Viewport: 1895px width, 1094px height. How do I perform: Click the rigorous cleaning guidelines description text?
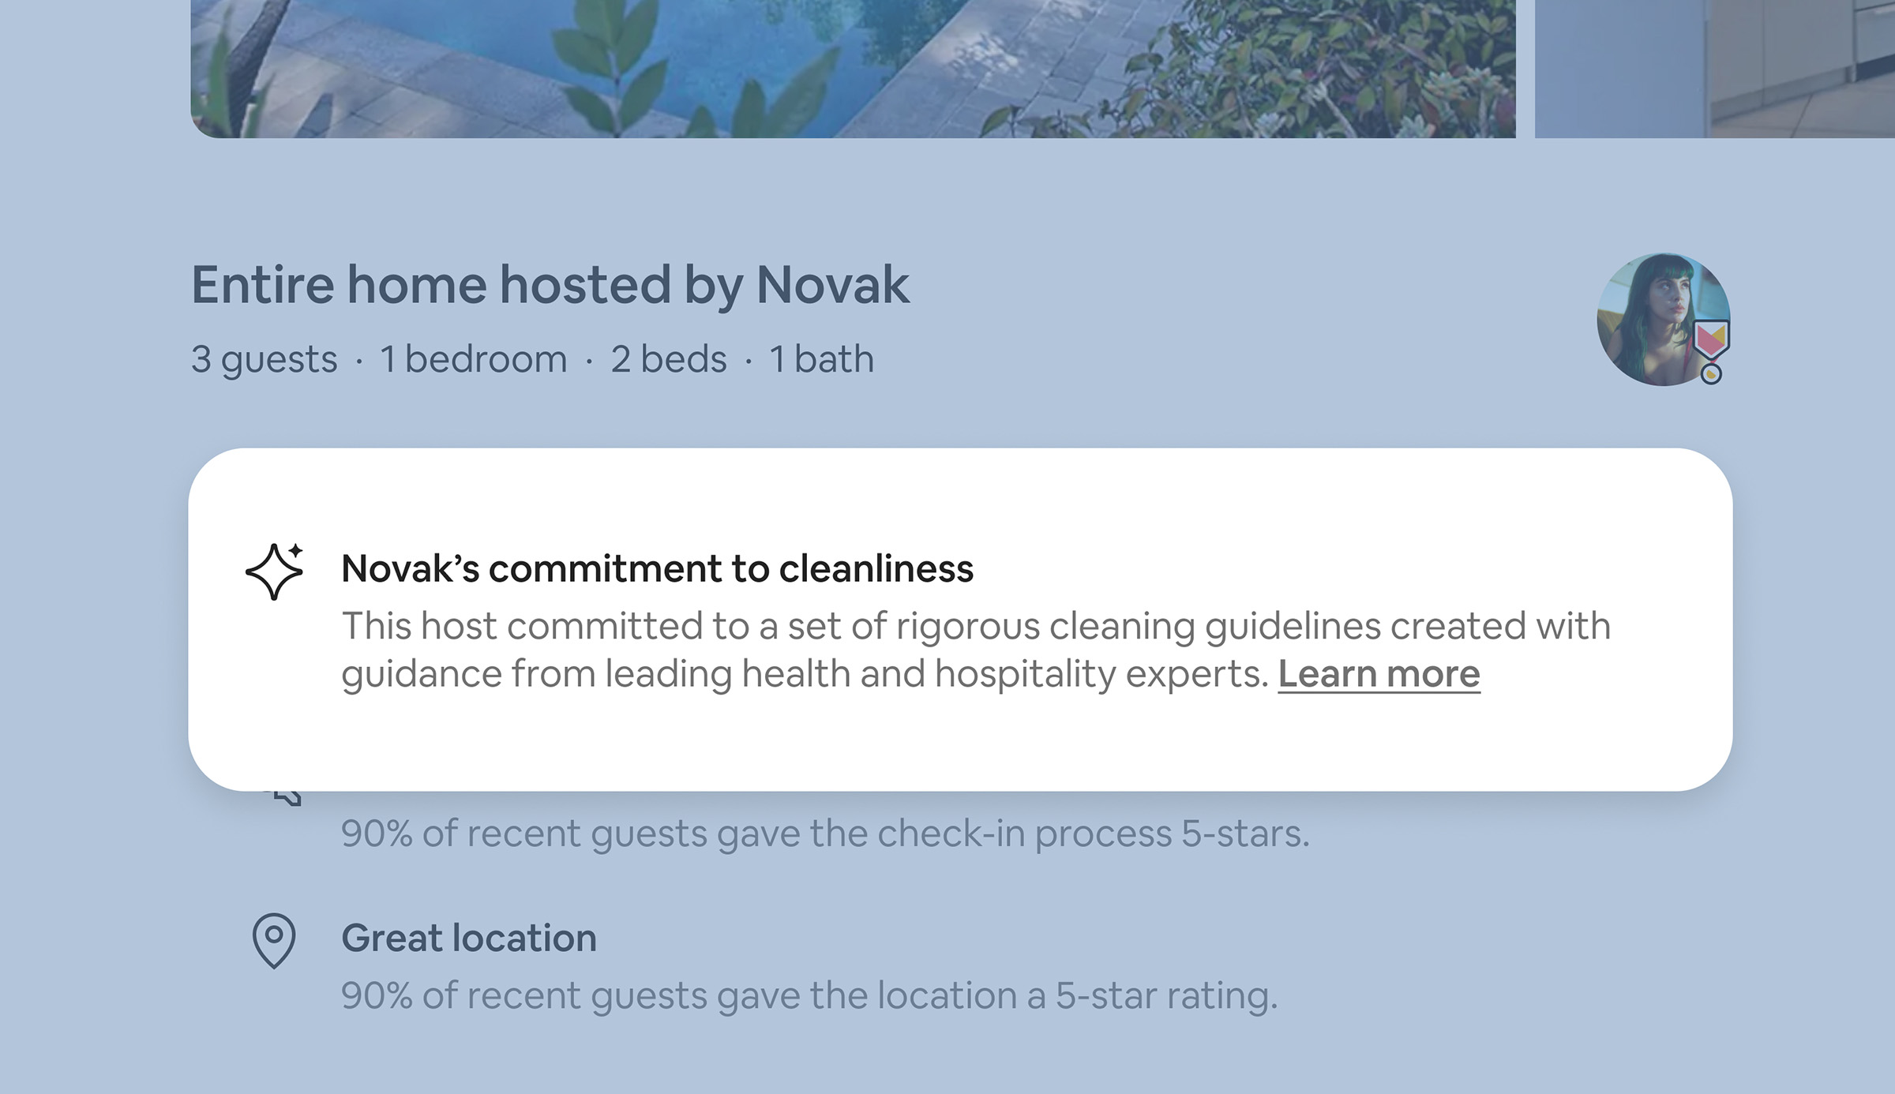pyautogui.click(x=975, y=627)
